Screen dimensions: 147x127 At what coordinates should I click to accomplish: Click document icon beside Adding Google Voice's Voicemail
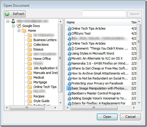(x=69, y=98)
